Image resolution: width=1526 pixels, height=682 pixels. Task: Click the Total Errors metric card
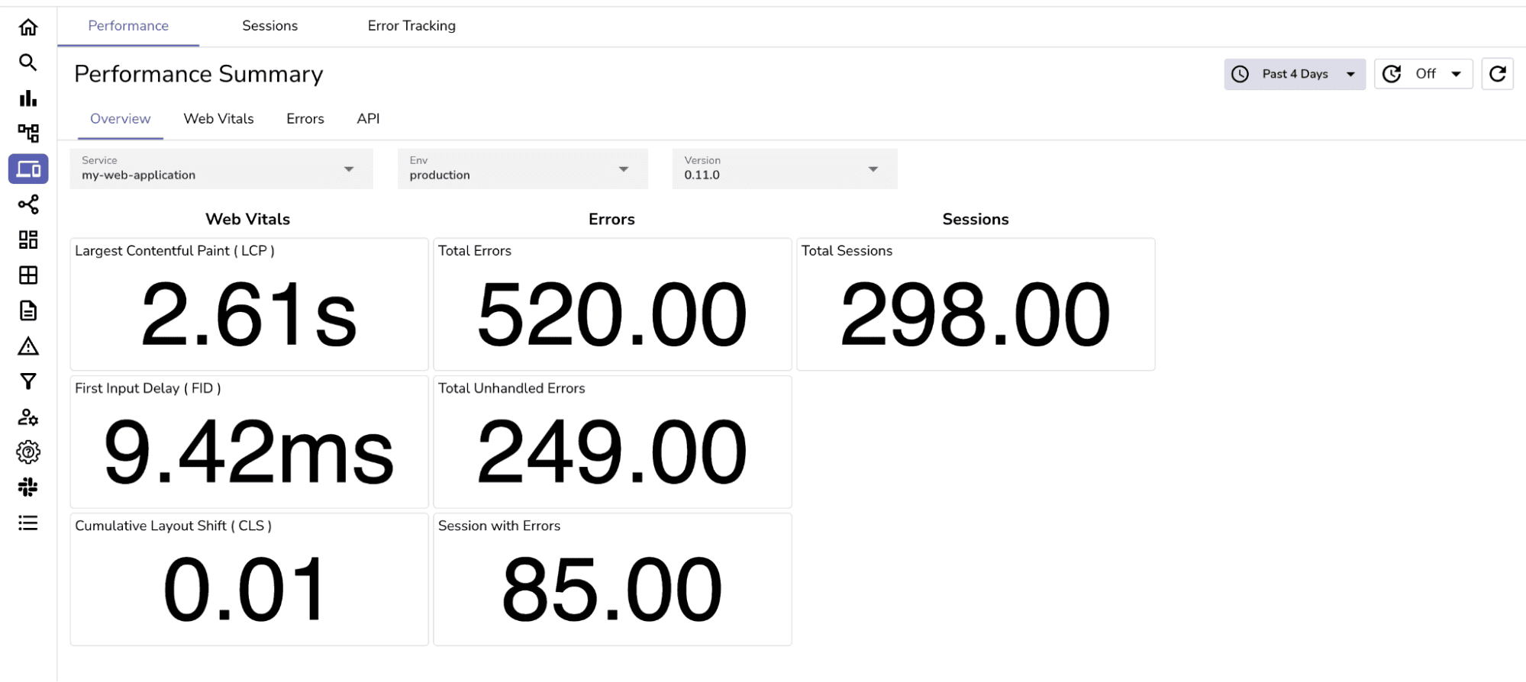tap(611, 304)
